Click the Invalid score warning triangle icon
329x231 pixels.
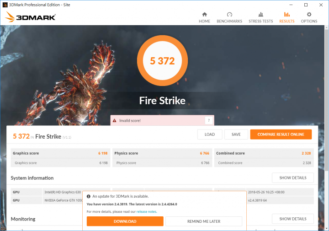[x=114, y=121]
